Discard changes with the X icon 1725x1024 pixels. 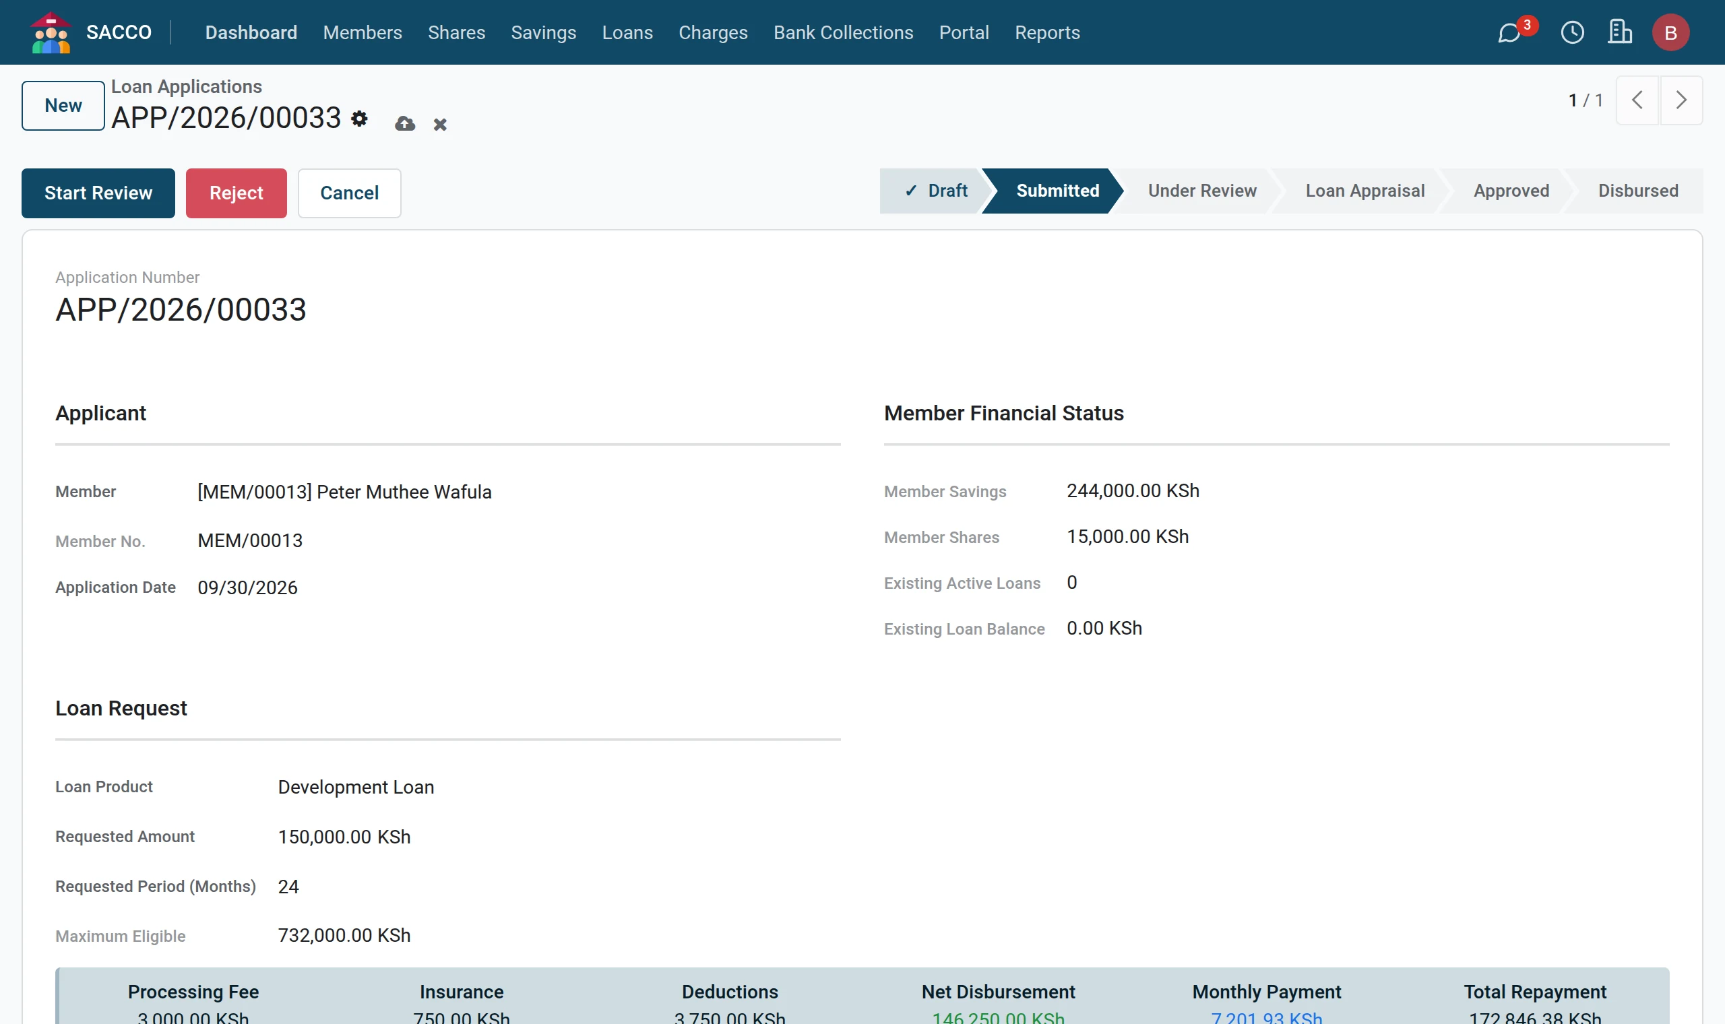440,124
